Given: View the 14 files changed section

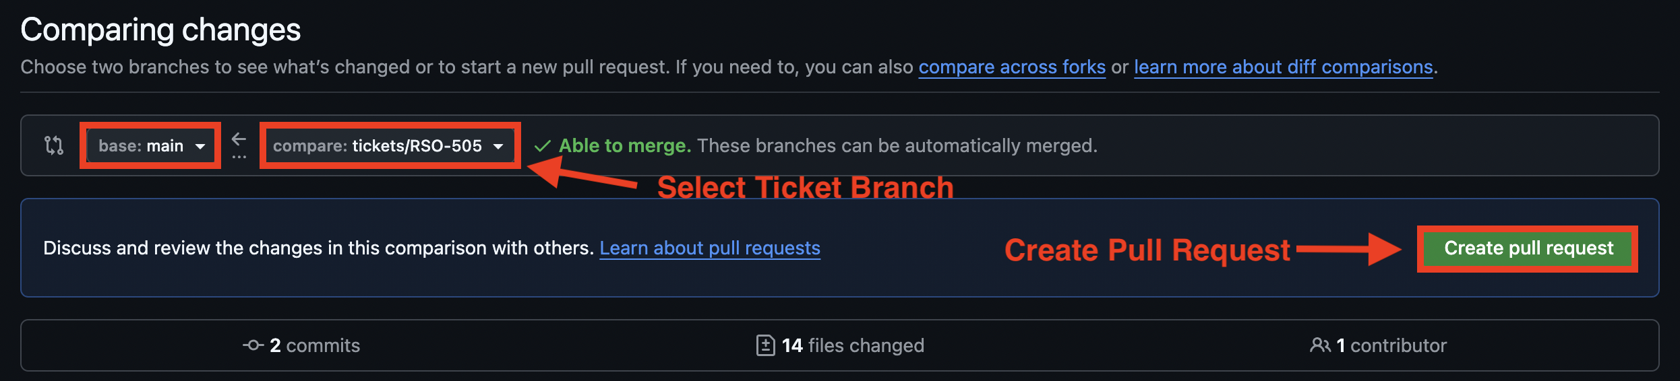Looking at the screenshot, I should [840, 345].
